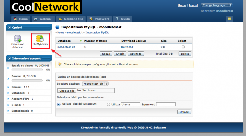Click the Check button

120,54
